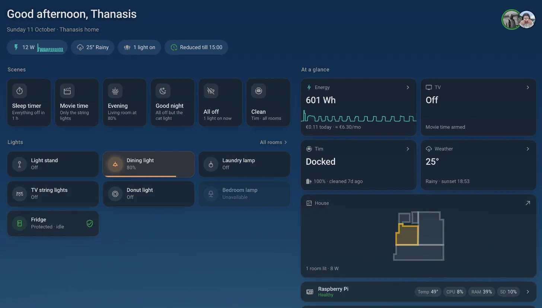This screenshot has width=542, height=308.
Task: Activate the Good night scene
Action: tap(172, 102)
